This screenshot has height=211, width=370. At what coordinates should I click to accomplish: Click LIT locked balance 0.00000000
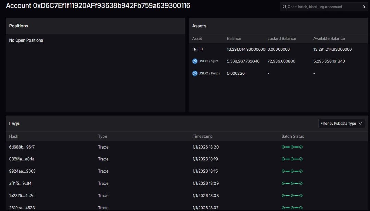click(279, 49)
